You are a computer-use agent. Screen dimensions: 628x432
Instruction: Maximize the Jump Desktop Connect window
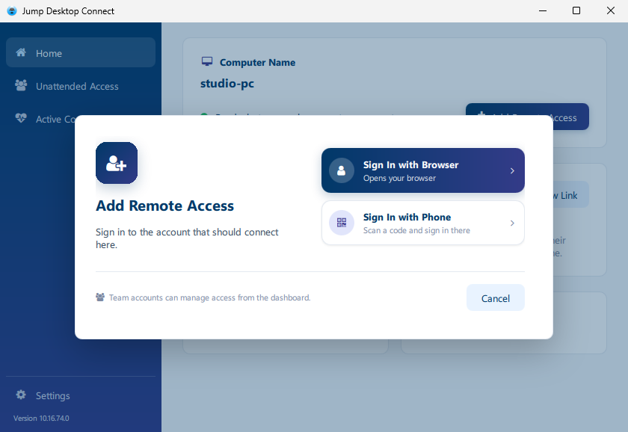[576, 10]
